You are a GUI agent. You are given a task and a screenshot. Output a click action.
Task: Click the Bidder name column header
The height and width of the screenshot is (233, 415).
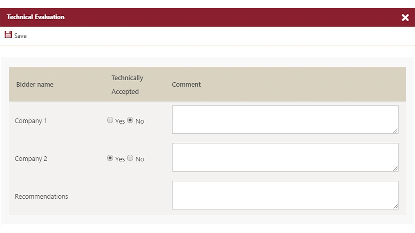click(x=35, y=84)
